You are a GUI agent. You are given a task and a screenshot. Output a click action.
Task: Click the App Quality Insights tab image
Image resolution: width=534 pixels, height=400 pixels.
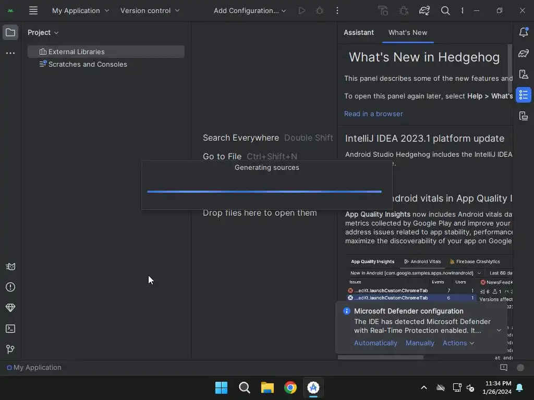pos(372,261)
